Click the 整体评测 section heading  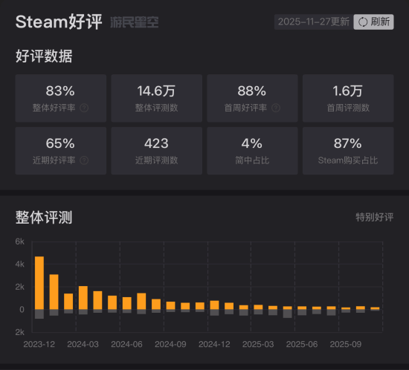click(x=44, y=217)
